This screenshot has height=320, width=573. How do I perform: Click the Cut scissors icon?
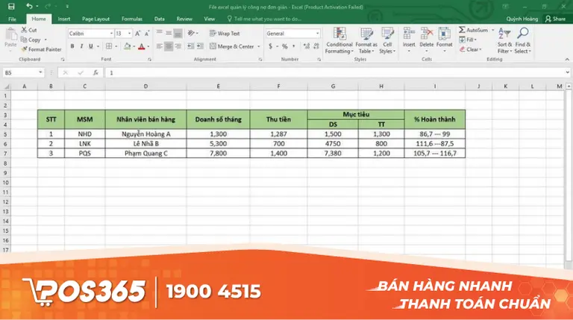[24, 30]
